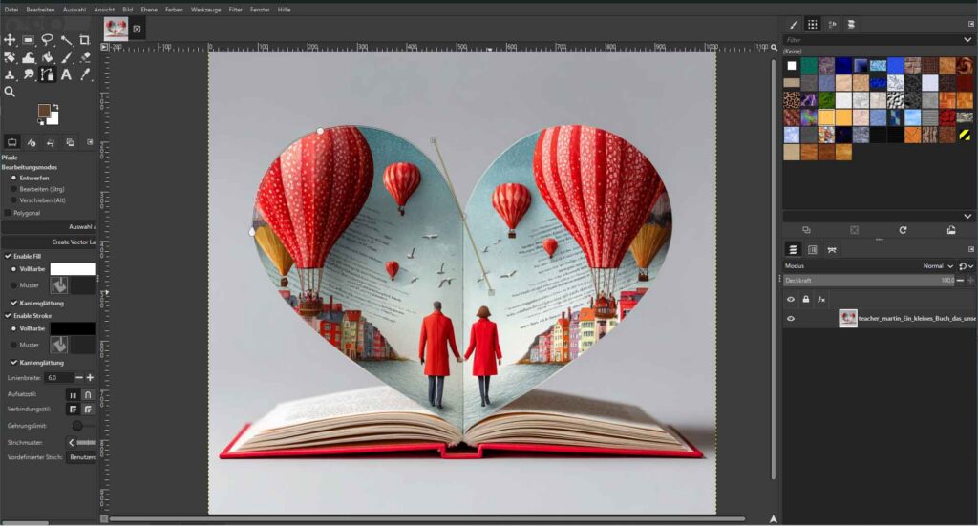This screenshot has height=526, width=978.
Task: Select the Rectangle Select tool
Action: pos(28,40)
